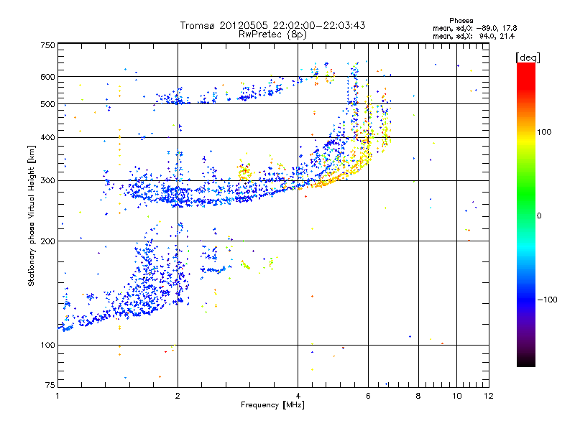Click the black bottom of the colorbar

pyautogui.click(x=526, y=361)
